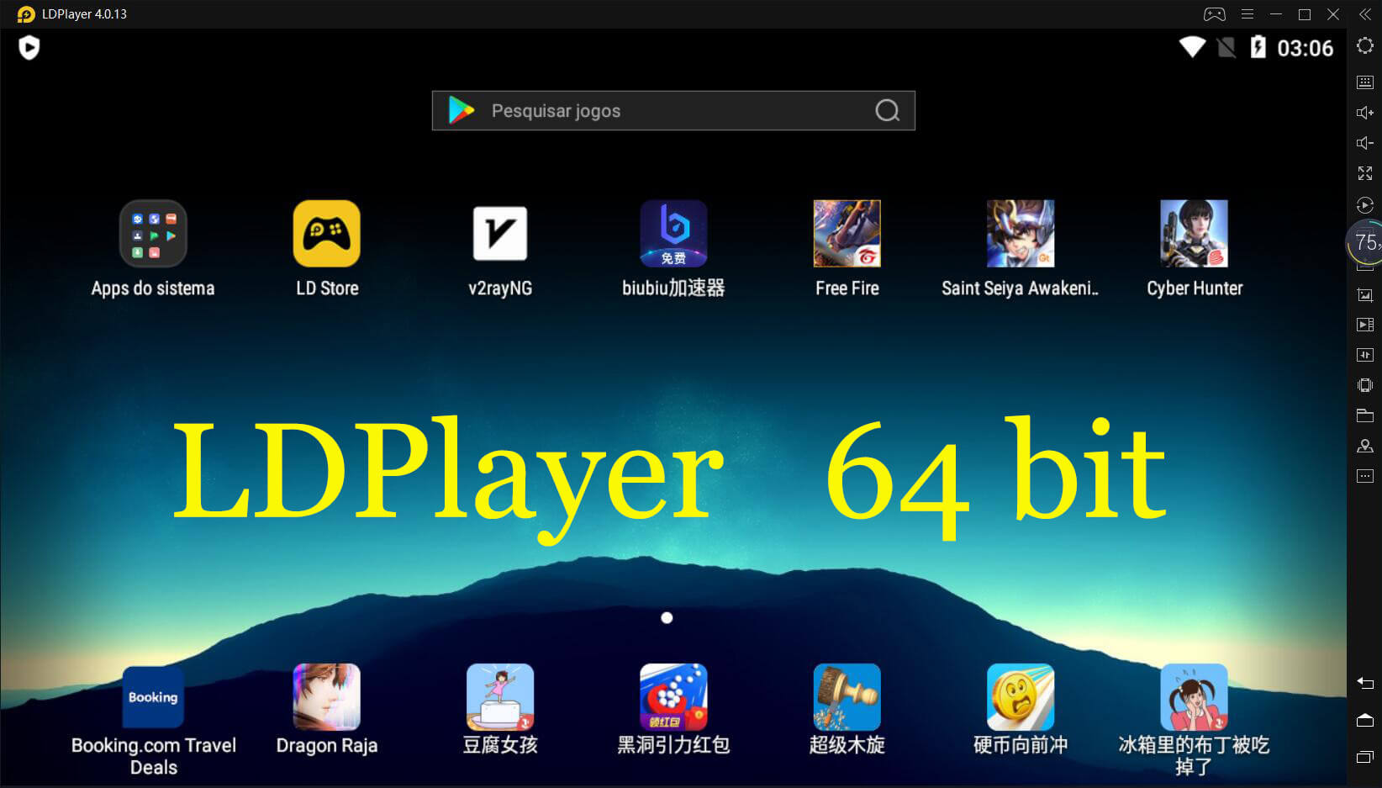Viewport: 1382px width, 788px height.
Task: Open the operation recorder icon
Action: click(x=1365, y=205)
